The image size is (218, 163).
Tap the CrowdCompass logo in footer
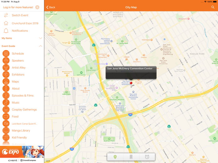coord(28,161)
